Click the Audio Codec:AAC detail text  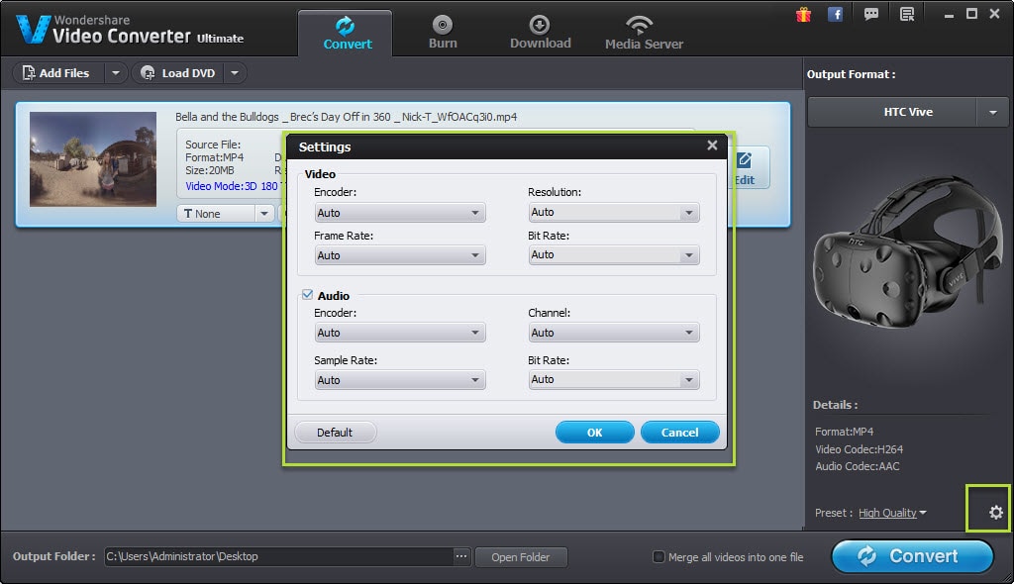[x=857, y=466]
